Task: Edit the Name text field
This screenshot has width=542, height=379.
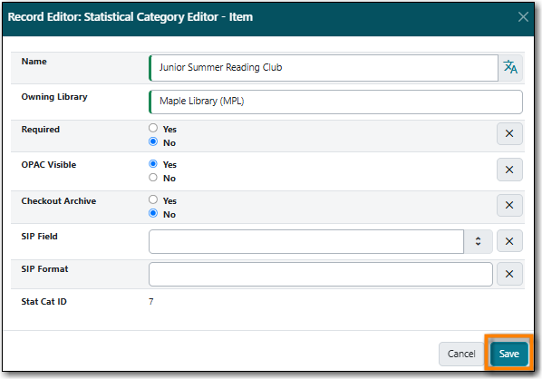Action: pyautogui.click(x=324, y=68)
